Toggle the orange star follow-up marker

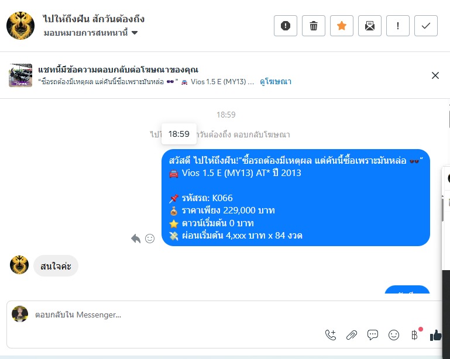pyautogui.click(x=342, y=26)
